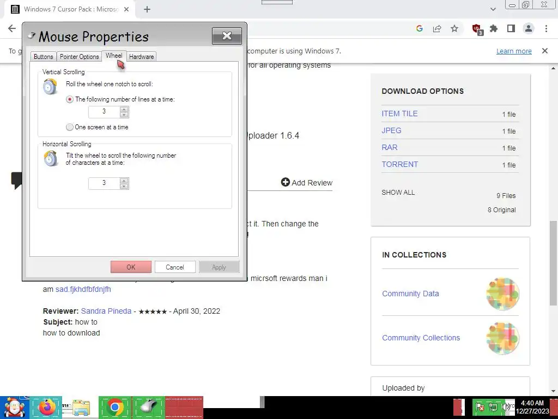Click the Mouse Properties taskbar icon
The width and height of the screenshot is (558, 419).
coord(148,407)
